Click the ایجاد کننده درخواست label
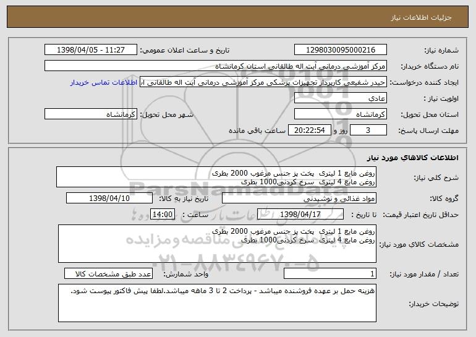 pos(424,83)
